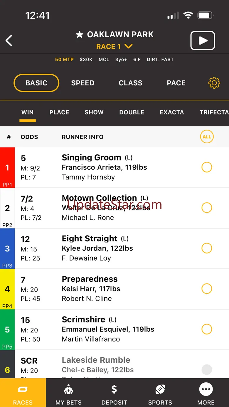Open the live video player
This screenshot has height=407, width=229.
[x=203, y=40]
